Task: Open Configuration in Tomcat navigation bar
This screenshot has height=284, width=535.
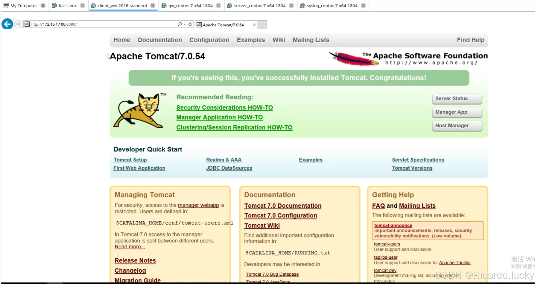Action: [209, 40]
